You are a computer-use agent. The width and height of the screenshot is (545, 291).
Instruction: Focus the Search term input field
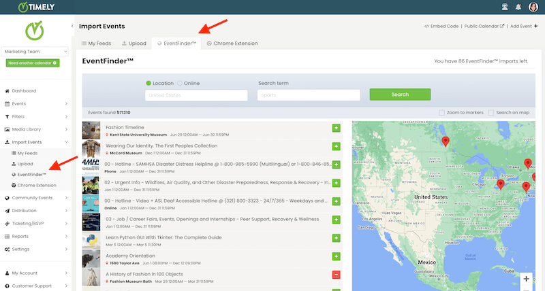(309, 95)
